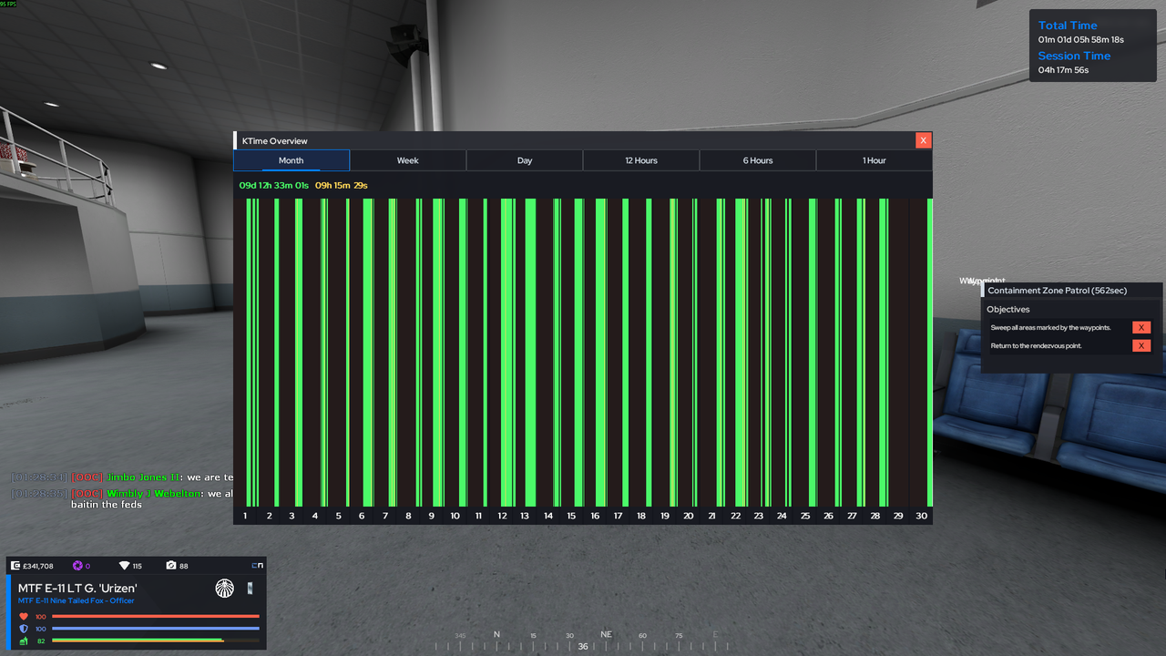Click the session value 04h 17m 56s
1166x656 pixels.
(1063, 70)
